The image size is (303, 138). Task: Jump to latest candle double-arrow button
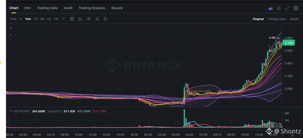click(x=277, y=126)
